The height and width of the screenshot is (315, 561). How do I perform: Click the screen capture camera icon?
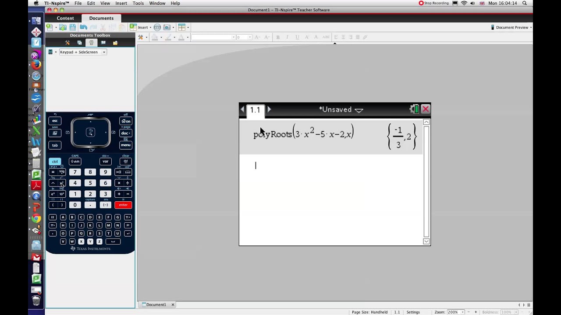[x=167, y=27]
